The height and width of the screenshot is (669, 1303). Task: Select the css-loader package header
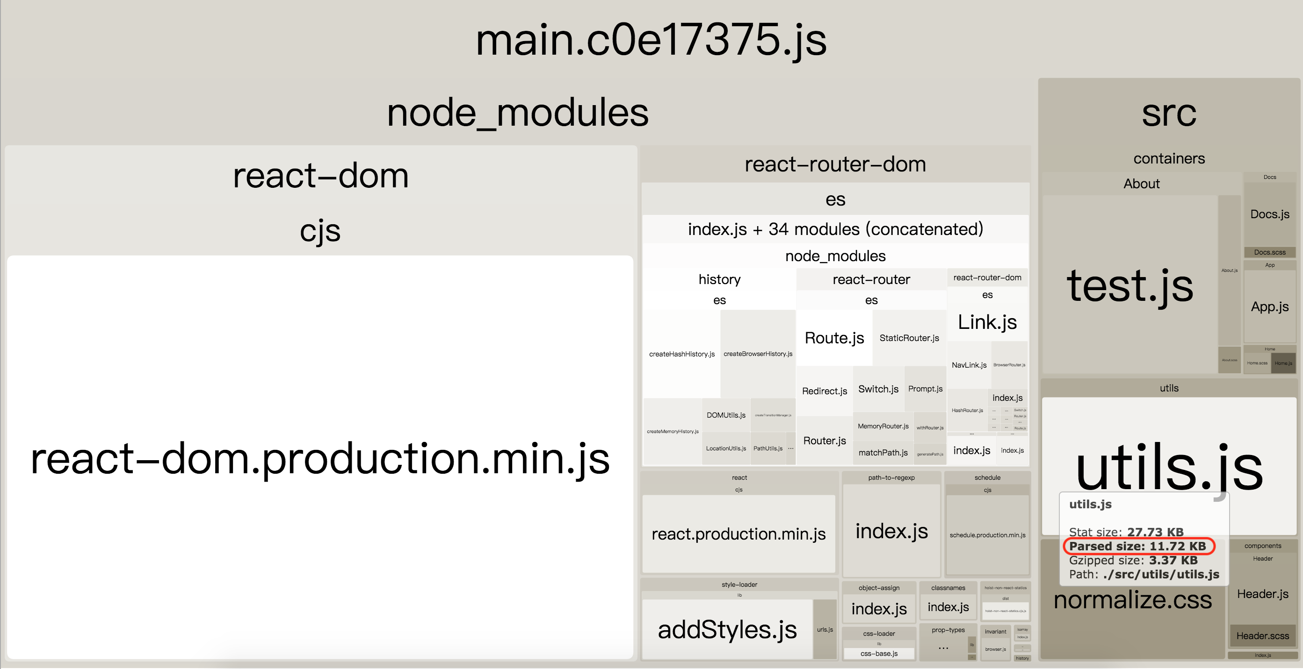(879, 633)
